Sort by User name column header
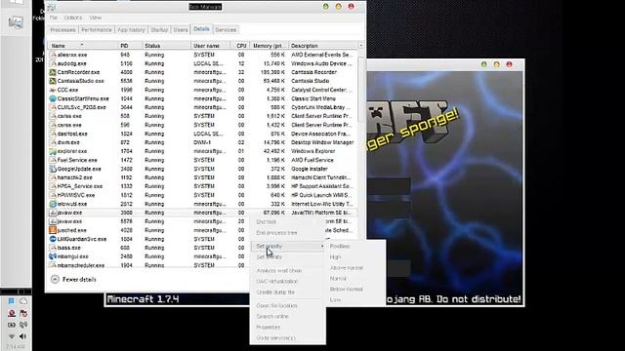This screenshot has height=351, width=625. [211, 46]
